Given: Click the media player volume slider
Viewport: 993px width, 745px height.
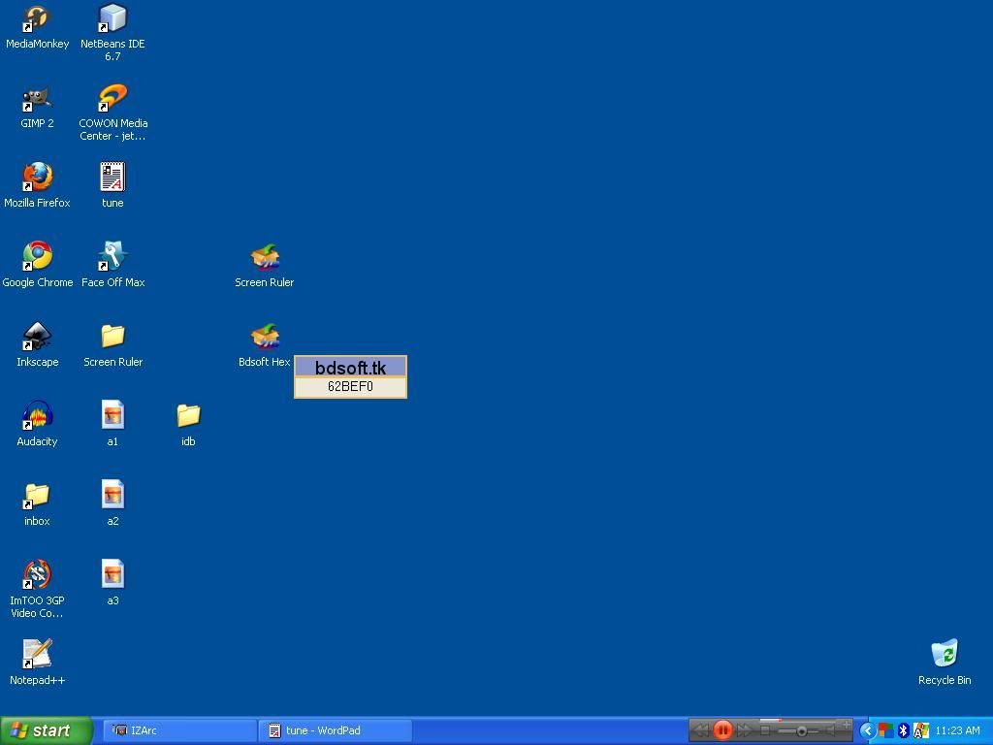Looking at the screenshot, I should coord(801,730).
